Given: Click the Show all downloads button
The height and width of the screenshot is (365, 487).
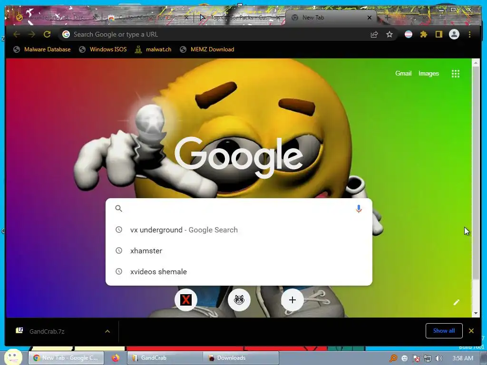Looking at the screenshot, I should (444, 331).
